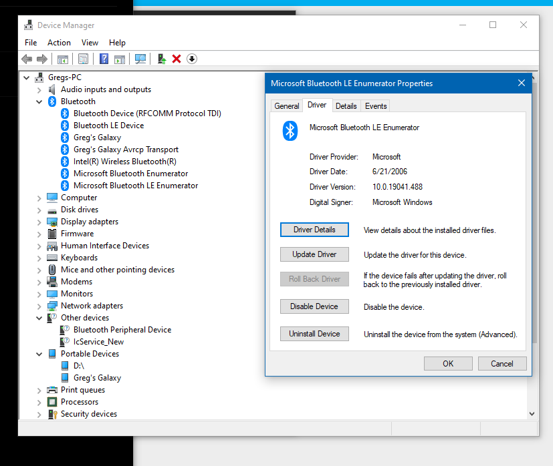This screenshot has width=553, height=466.
Task: Click the Human Interface Devices icon
Action: click(x=52, y=246)
